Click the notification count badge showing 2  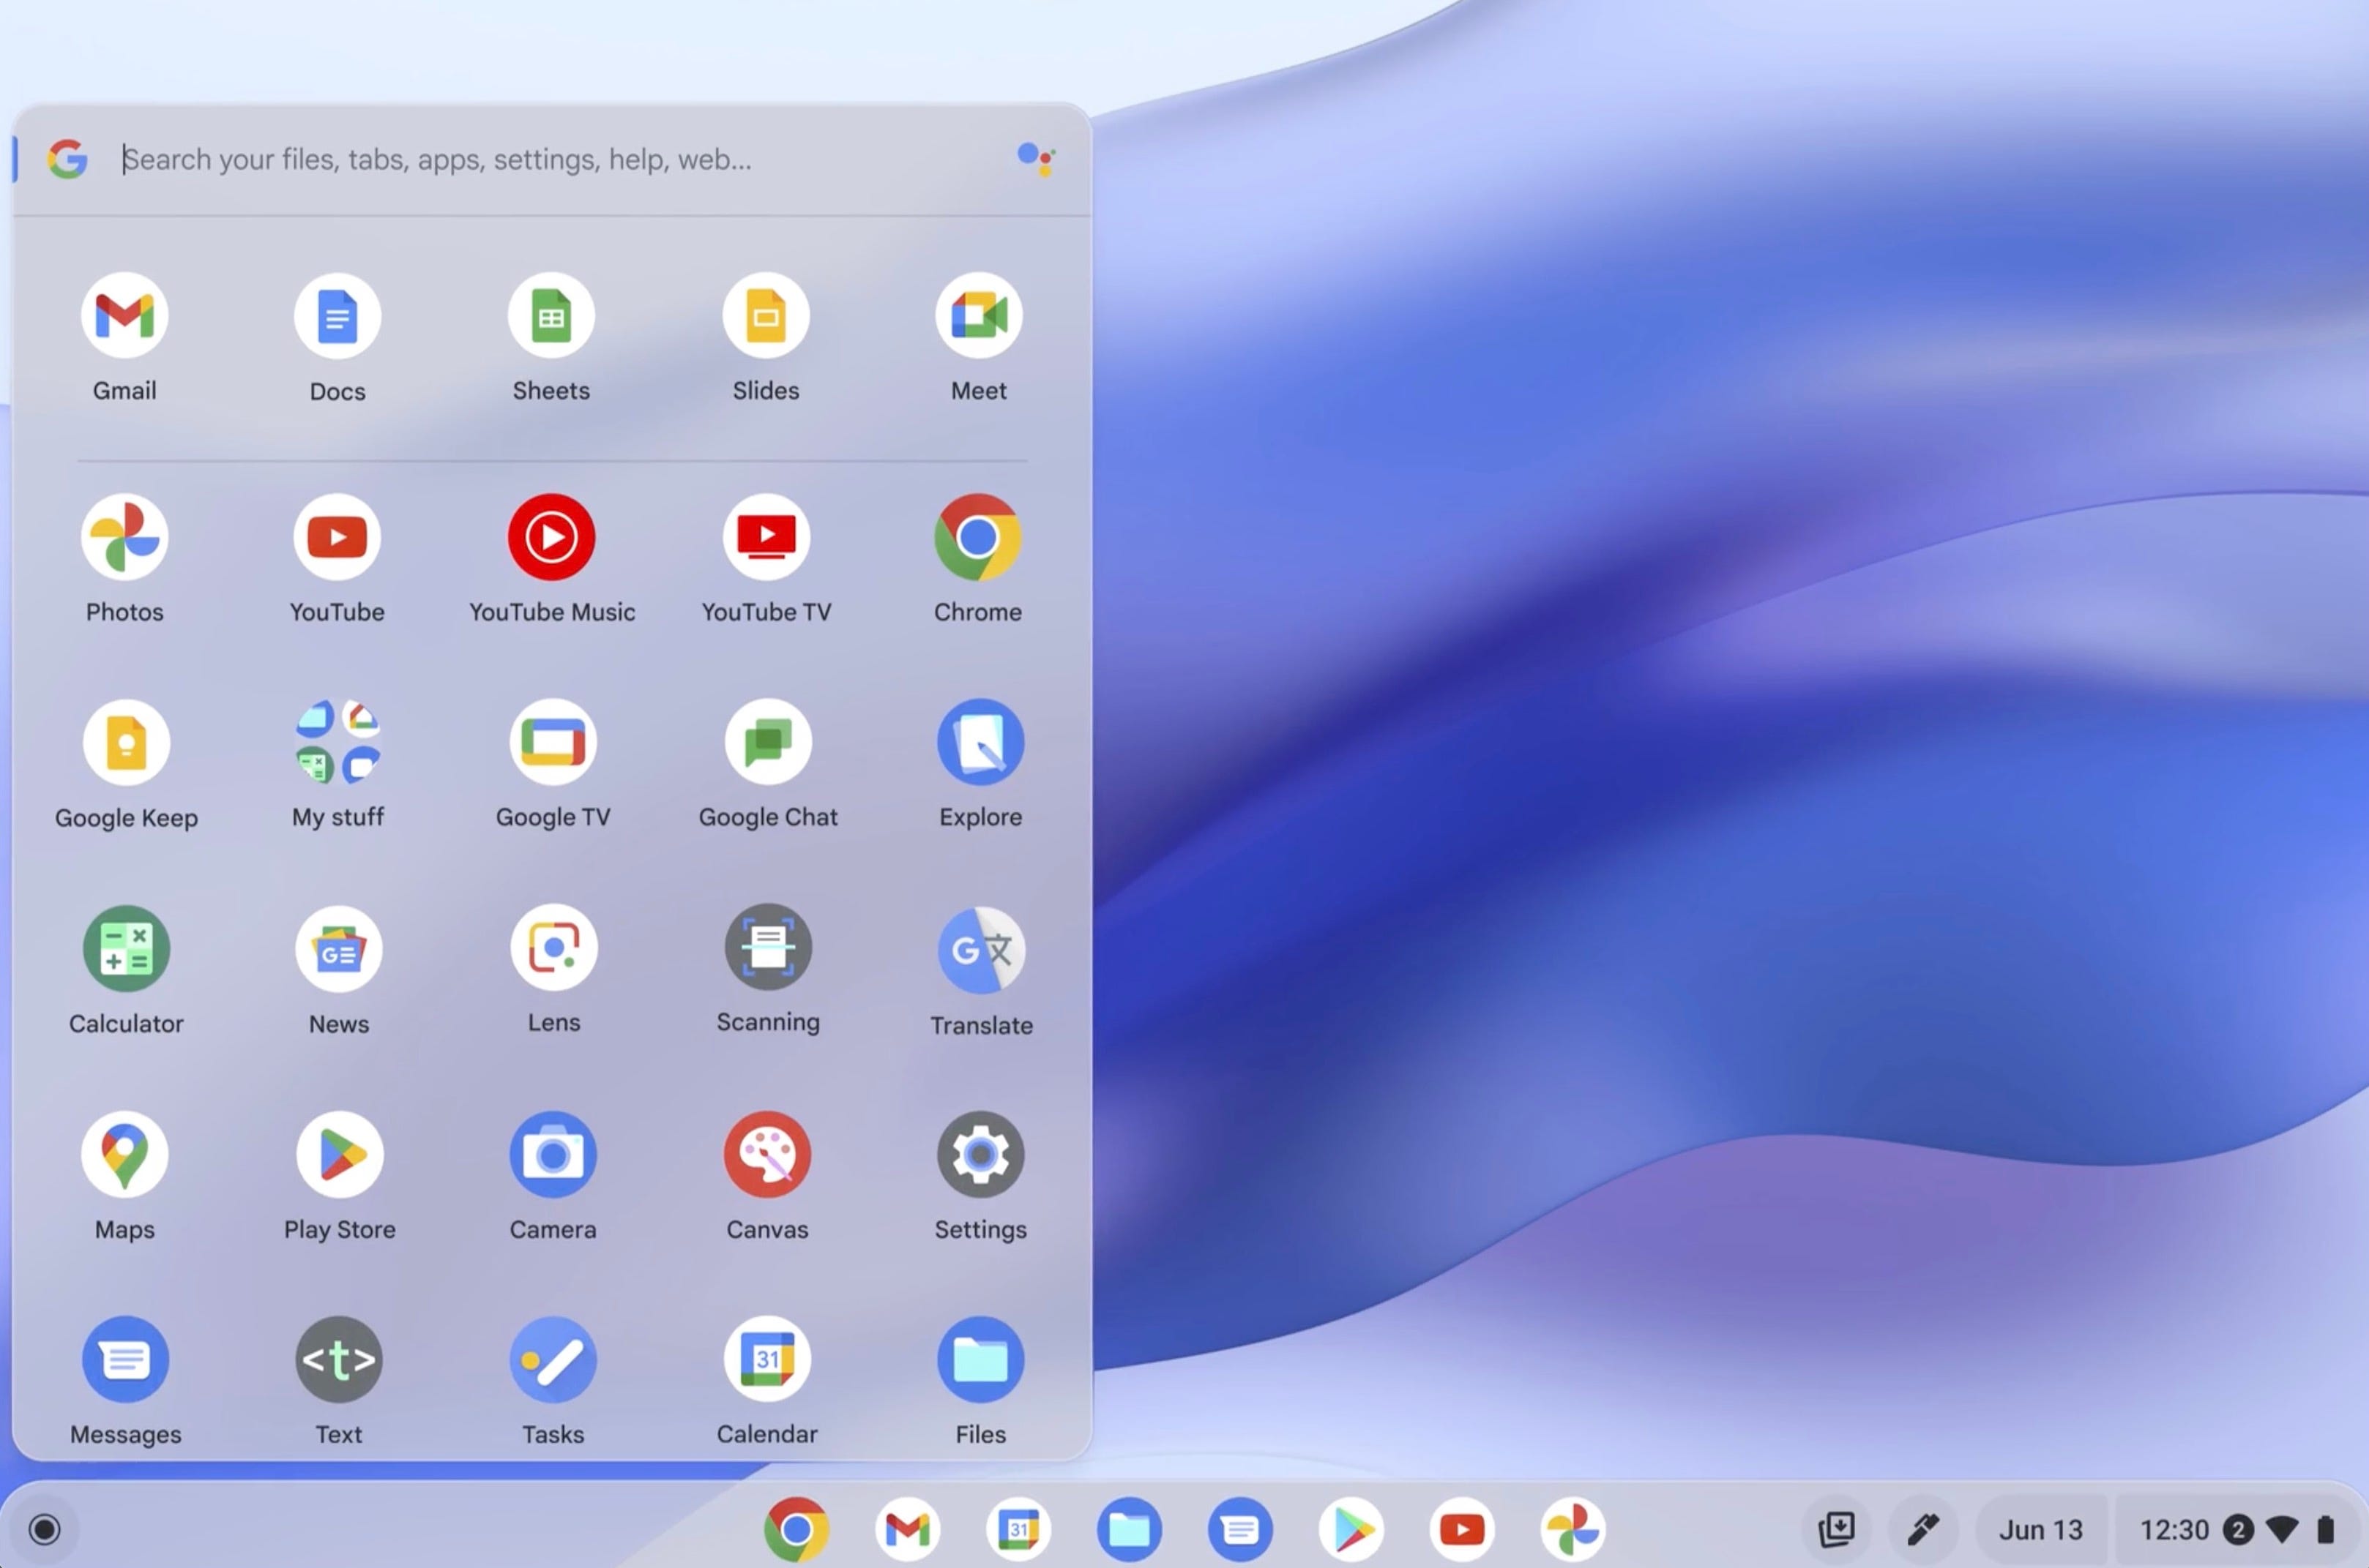click(x=2238, y=1531)
